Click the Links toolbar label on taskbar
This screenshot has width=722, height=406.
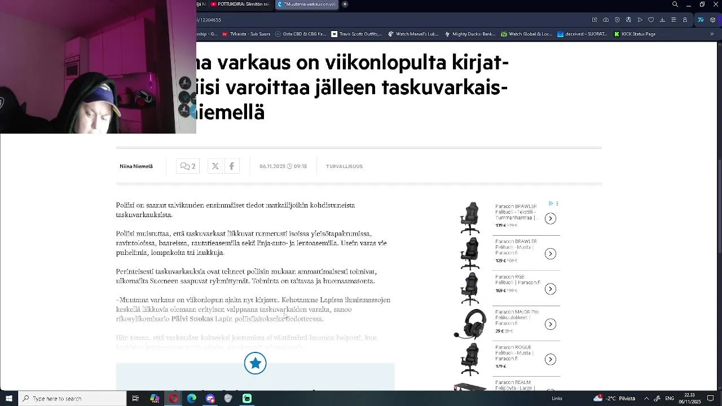pyautogui.click(x=557, y=399)
